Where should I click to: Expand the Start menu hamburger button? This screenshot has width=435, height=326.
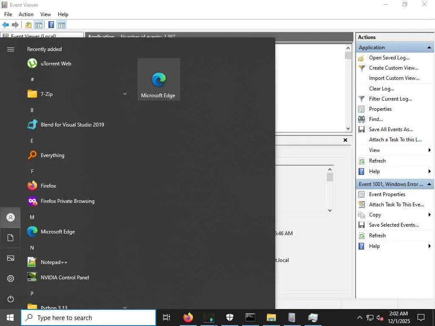pyautogui.click(x=11, y=49)
